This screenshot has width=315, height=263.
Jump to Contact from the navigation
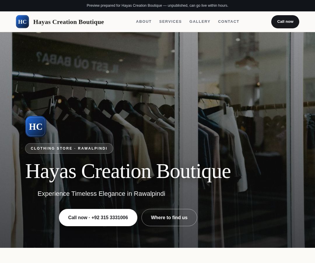pos(229,22)
